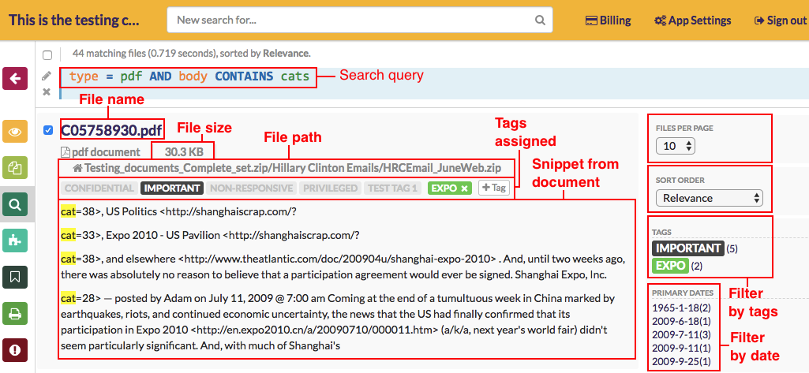
Task: Click the New search for input field
Action: click(360, 21)
